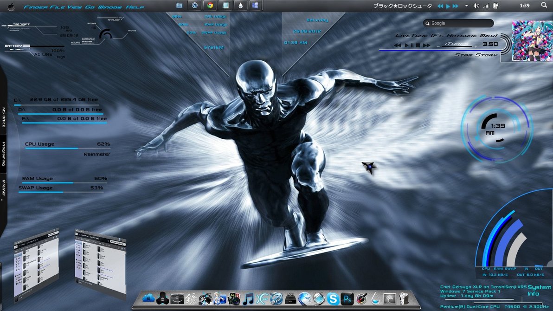This screenshot has width=553, height=311.
Task: Click the Chrome icon in top bar
Action: click(210, 6)
